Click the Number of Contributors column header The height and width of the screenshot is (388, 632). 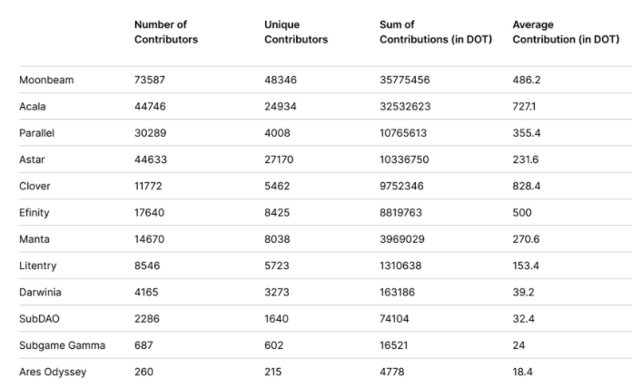165,32
